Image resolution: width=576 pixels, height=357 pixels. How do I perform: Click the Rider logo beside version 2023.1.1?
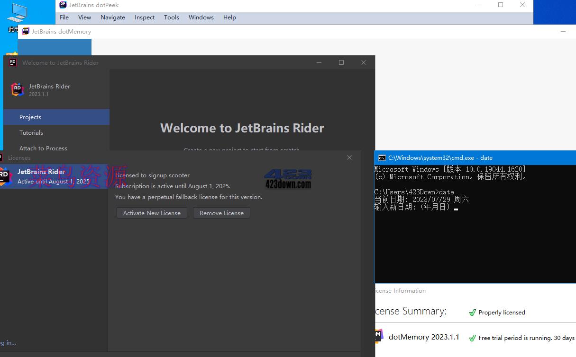18,89
